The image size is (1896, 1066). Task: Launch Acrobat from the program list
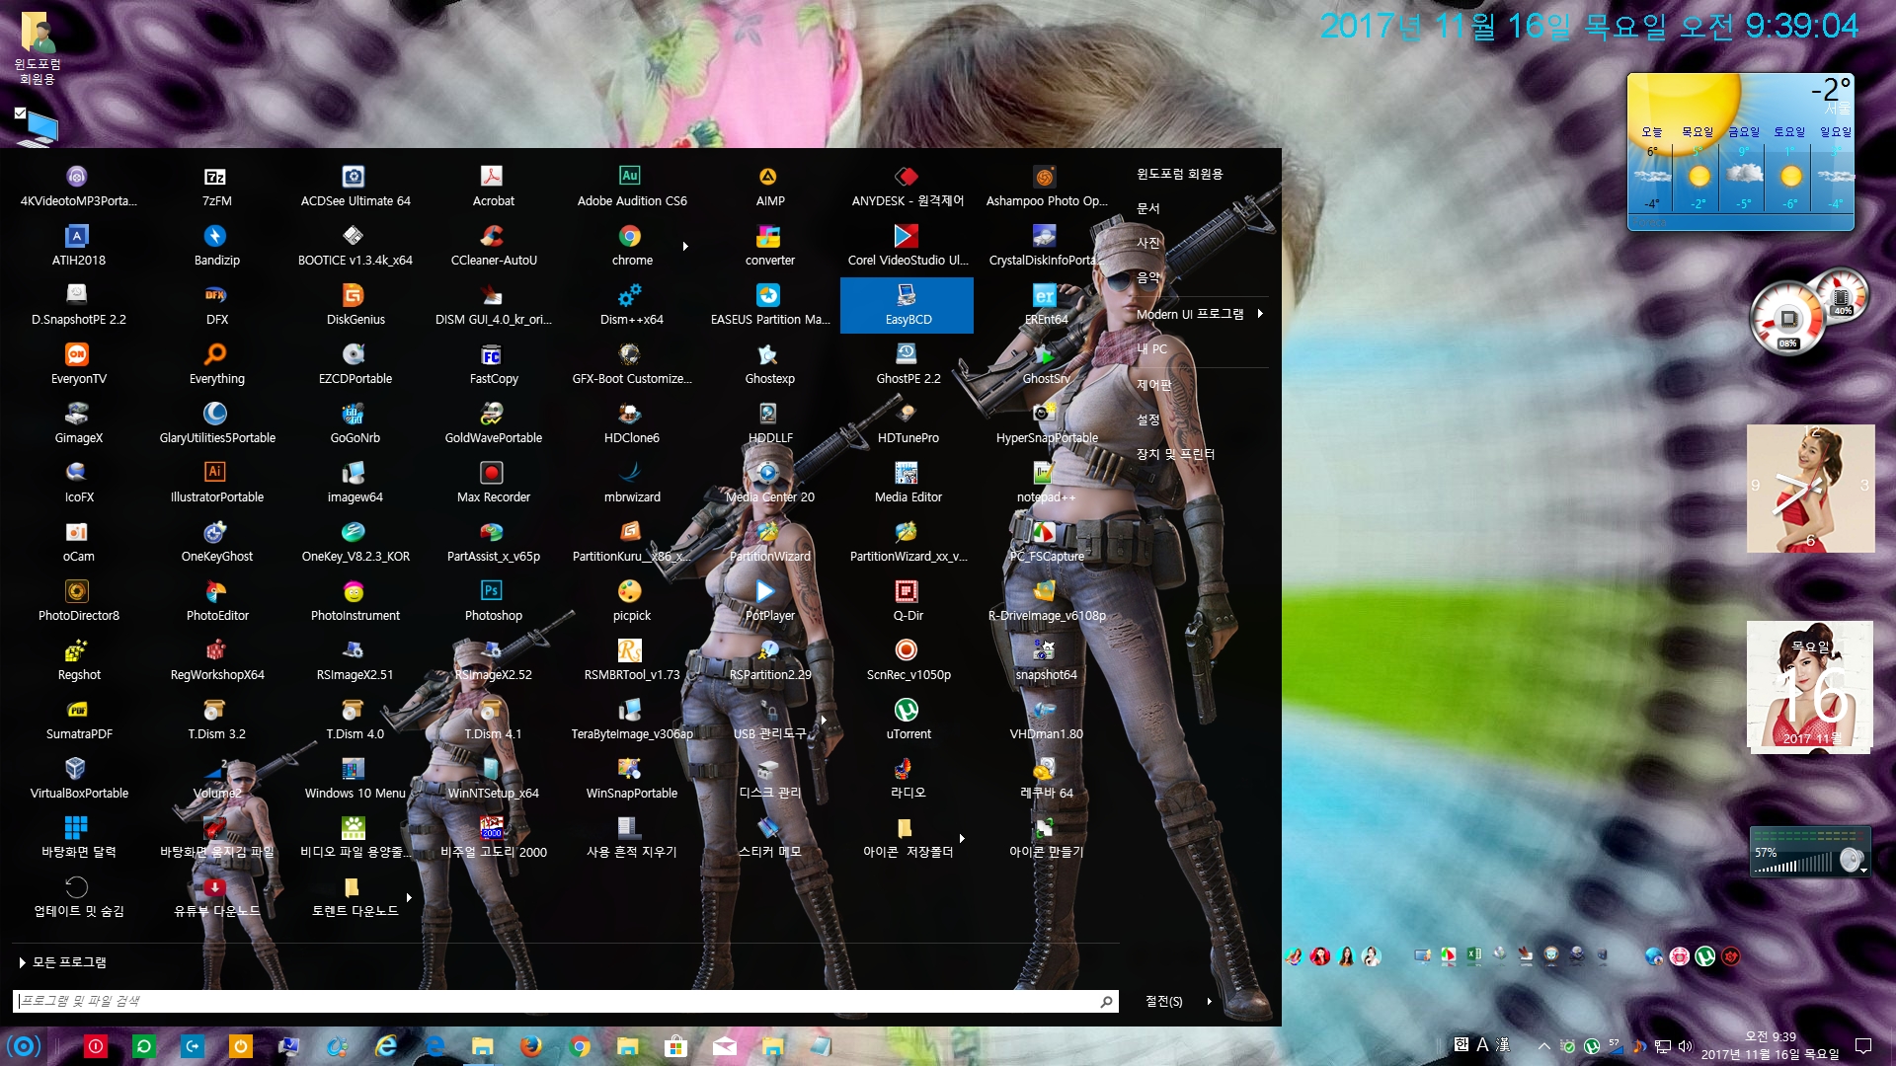493,188
